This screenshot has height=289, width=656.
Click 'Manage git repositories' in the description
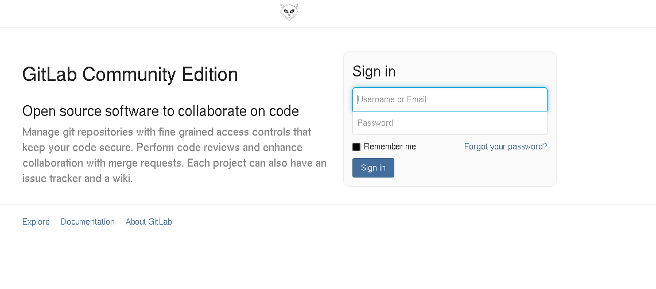click(x=72, y=132)
